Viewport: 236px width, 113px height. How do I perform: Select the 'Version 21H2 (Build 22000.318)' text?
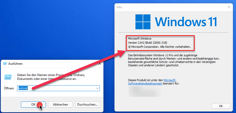[x=147, y=43]
